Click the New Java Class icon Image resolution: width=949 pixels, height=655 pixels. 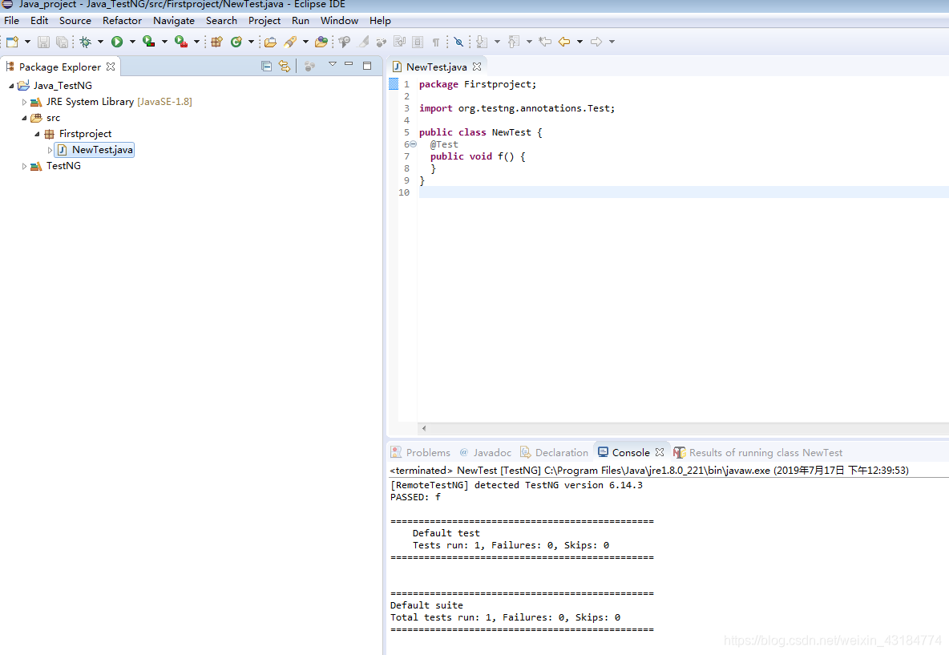pos(236,42)
